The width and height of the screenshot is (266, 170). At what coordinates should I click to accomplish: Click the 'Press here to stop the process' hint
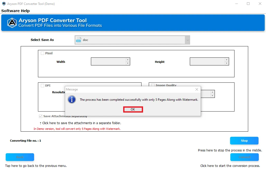230,150
